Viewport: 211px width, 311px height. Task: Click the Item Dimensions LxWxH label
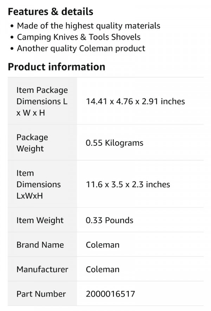click(x=39, y=184)
